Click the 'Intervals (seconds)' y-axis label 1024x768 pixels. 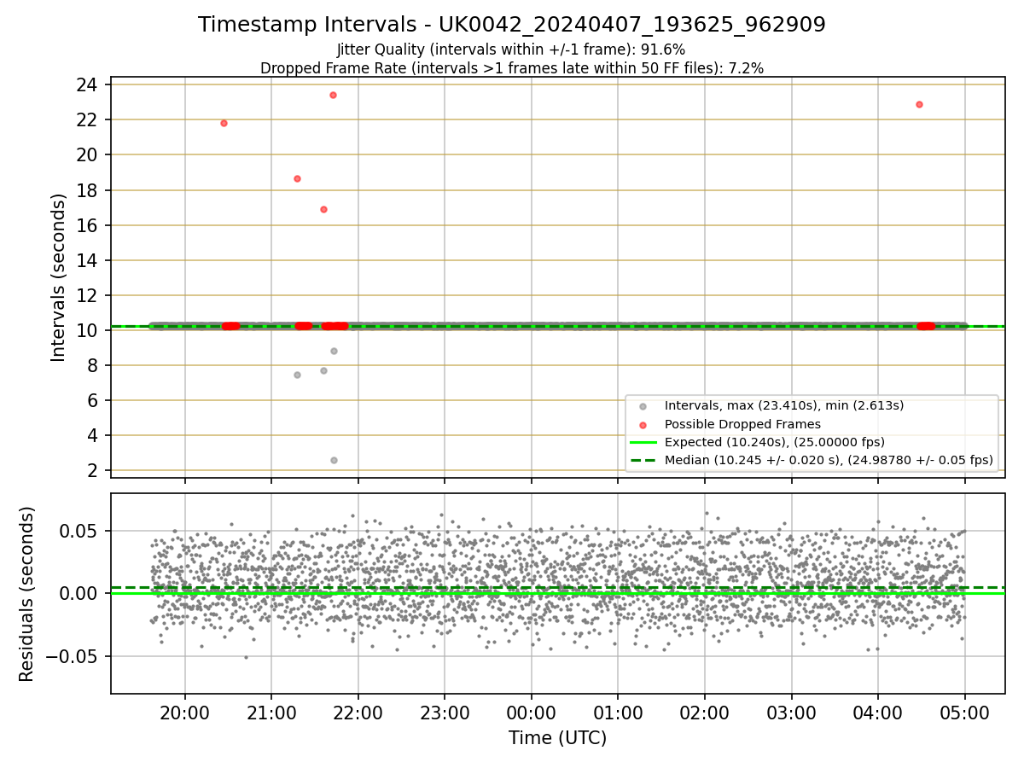pos(58,277)
